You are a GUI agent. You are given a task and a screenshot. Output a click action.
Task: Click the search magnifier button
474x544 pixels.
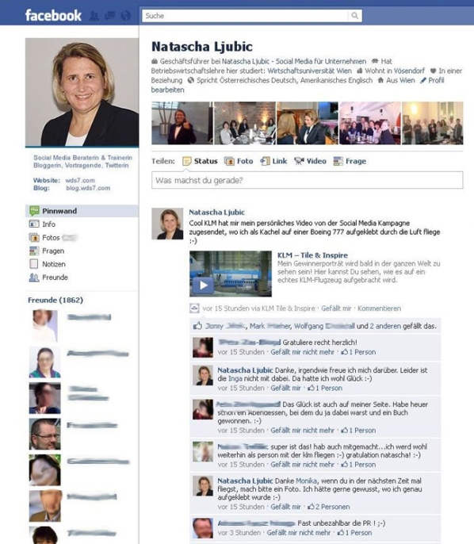[355, 16]
